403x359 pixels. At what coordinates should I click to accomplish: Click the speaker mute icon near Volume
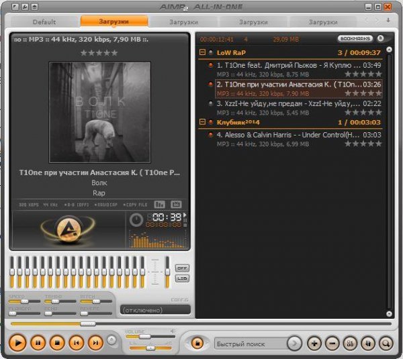tap(173, 331)
